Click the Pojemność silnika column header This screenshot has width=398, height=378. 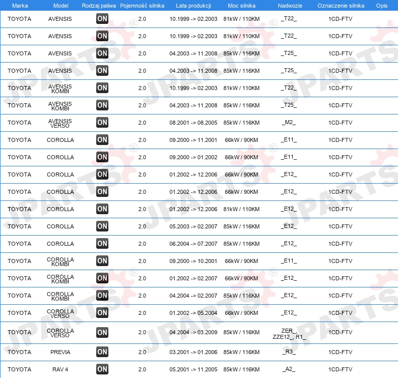click(x=142, y=6)
